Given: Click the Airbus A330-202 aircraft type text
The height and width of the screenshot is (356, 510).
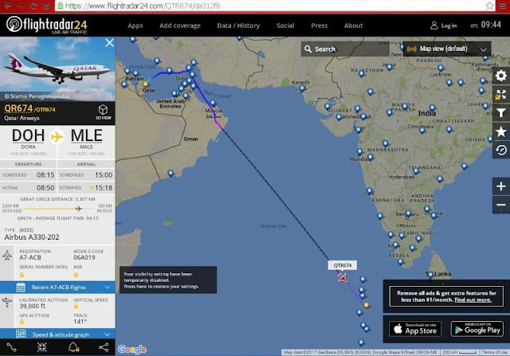Looking at the screenshot, I should [x=32, y=237].
